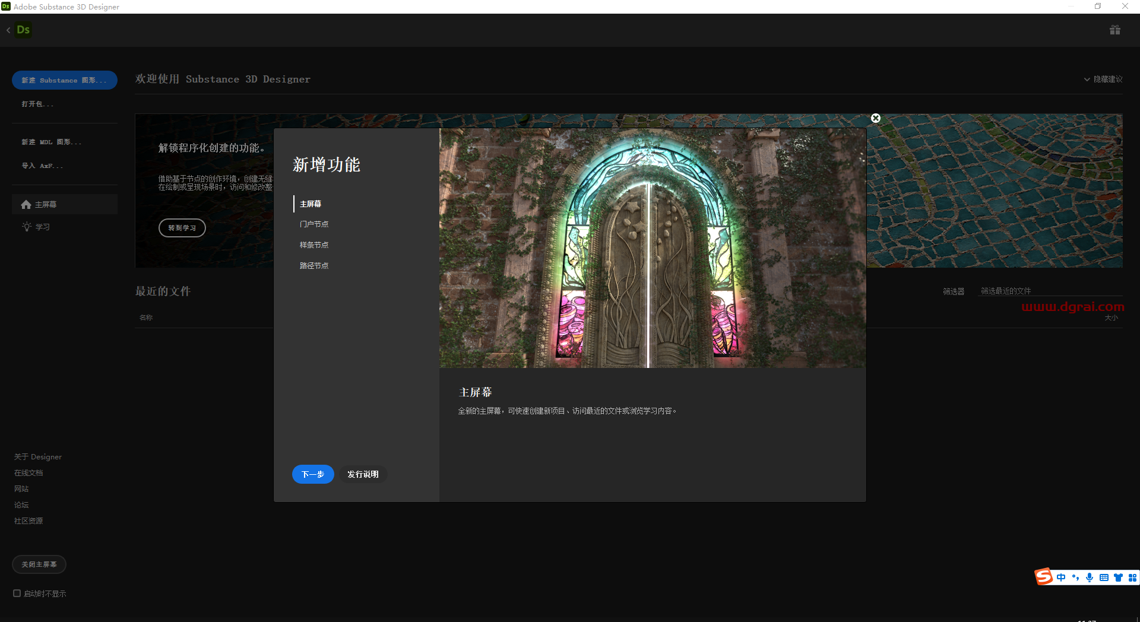Toggle the 中 Chinese input mode icon

1061,577
